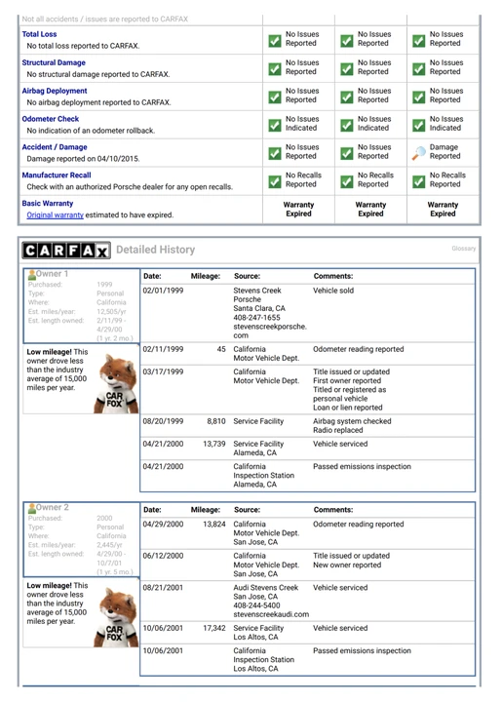
Task: Click Manufacturer Recall checkmark in second owner column
Action: pos(347,181)
